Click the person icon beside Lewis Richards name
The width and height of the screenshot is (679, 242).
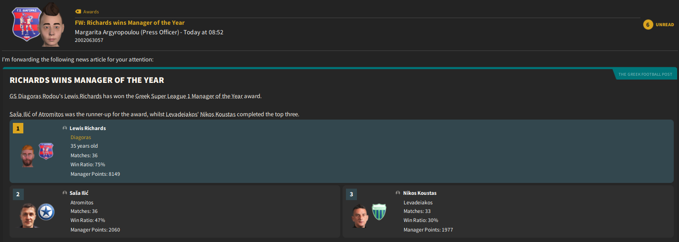pyautogui.click(x=65, y=128)
